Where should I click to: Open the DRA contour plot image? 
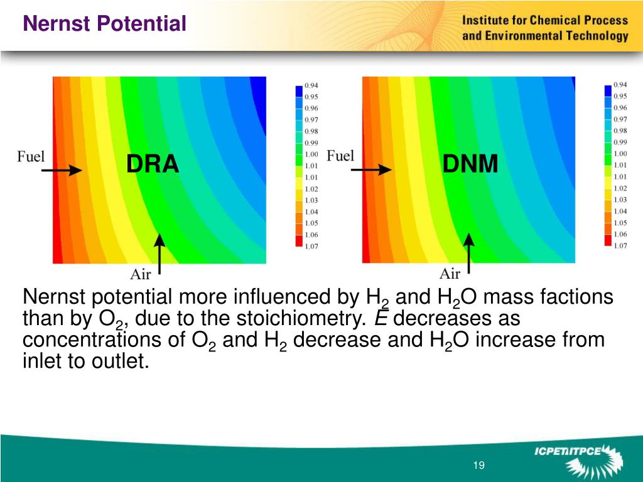point(159,169)
